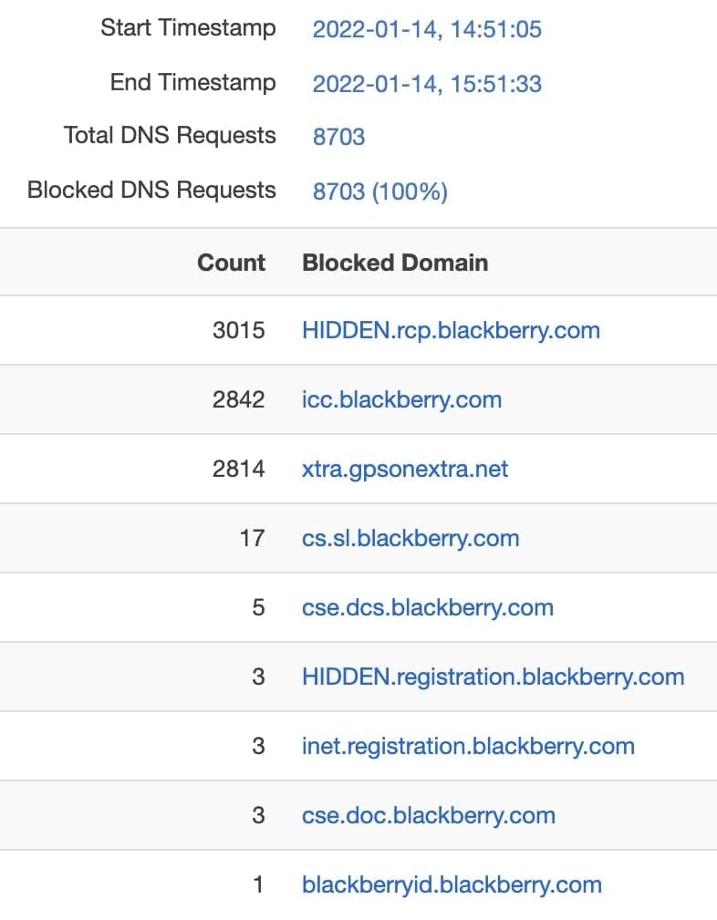This screenshot has width=717, height=920.
Task: Open the HIDDEN.registration.blackberry.com link
Action: tap(493, 677)
